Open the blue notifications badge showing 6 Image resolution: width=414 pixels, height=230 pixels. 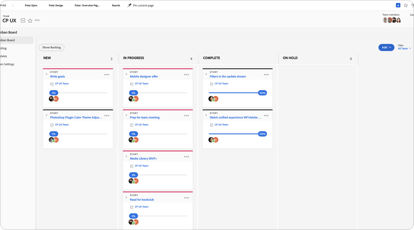point(398,5)
